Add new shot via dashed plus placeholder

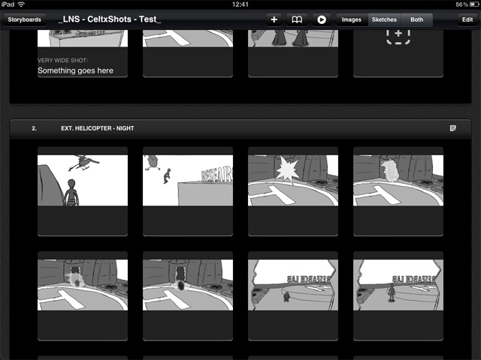pos(398,37)
